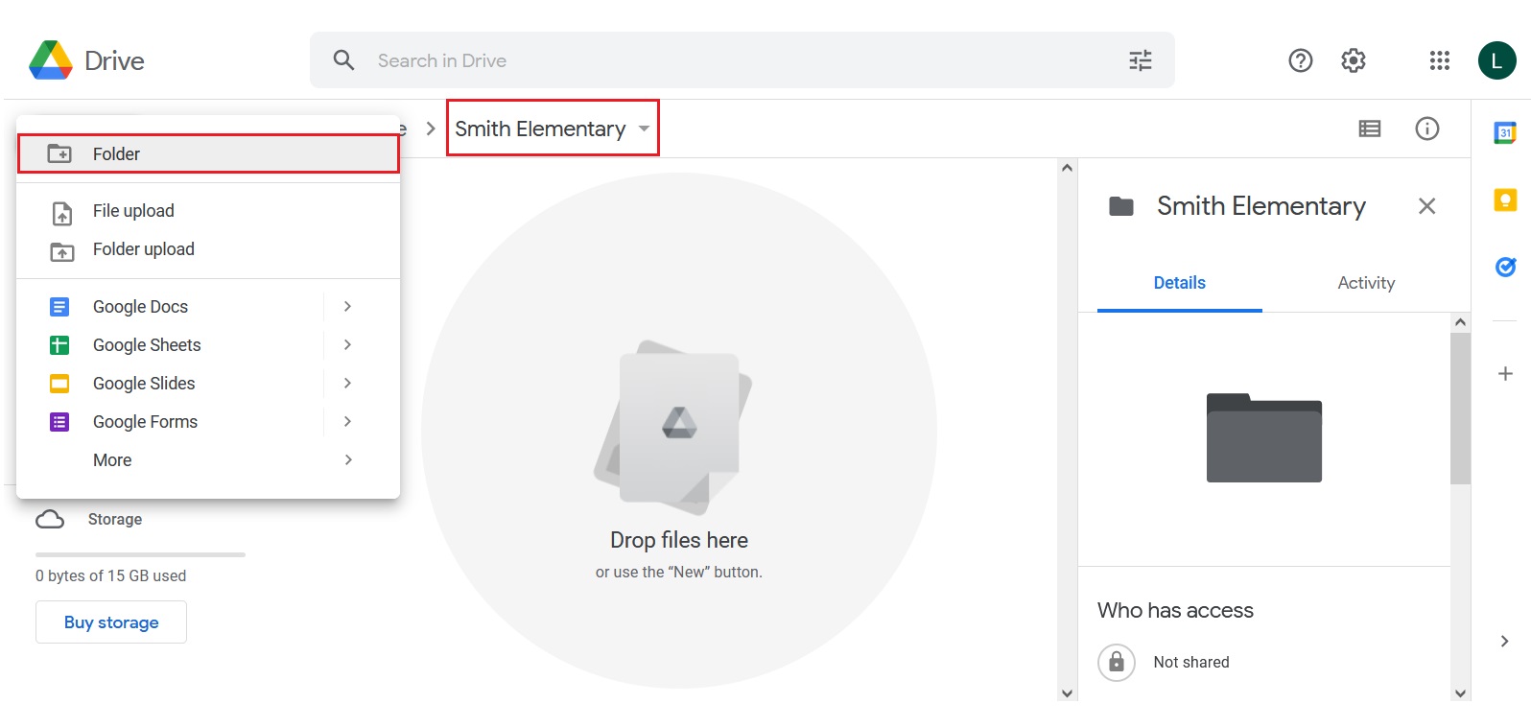The image size is (1531, 727).
Task: Expand the Google Forms submenu arrow
Action: 347,421
